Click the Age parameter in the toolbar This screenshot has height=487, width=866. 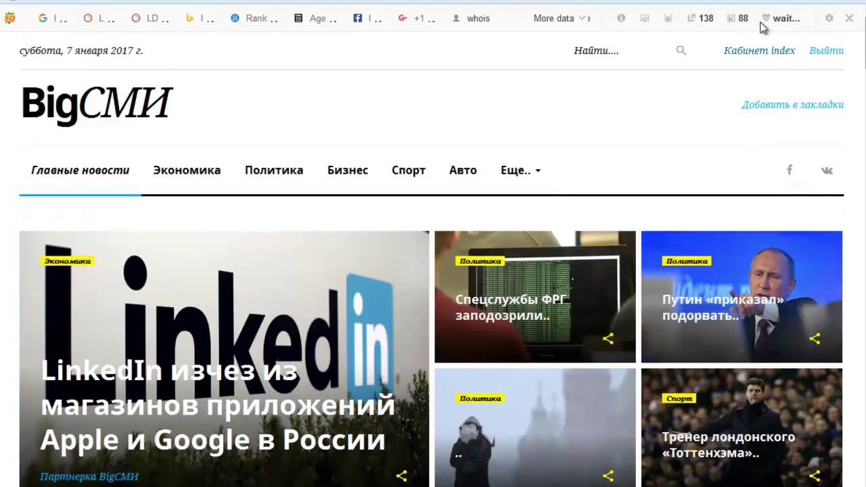[x=315, y=18]
